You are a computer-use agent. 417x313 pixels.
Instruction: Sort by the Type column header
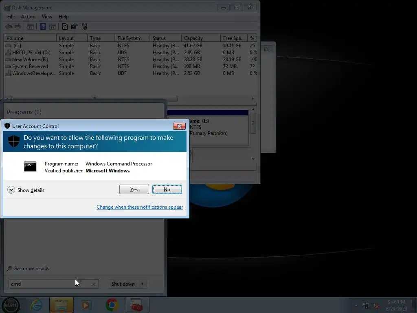click(x=101, y=38)
